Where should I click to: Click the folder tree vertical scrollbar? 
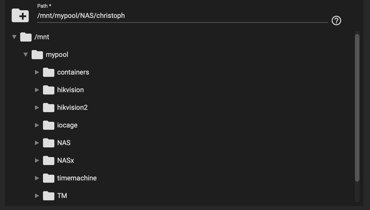357,108
